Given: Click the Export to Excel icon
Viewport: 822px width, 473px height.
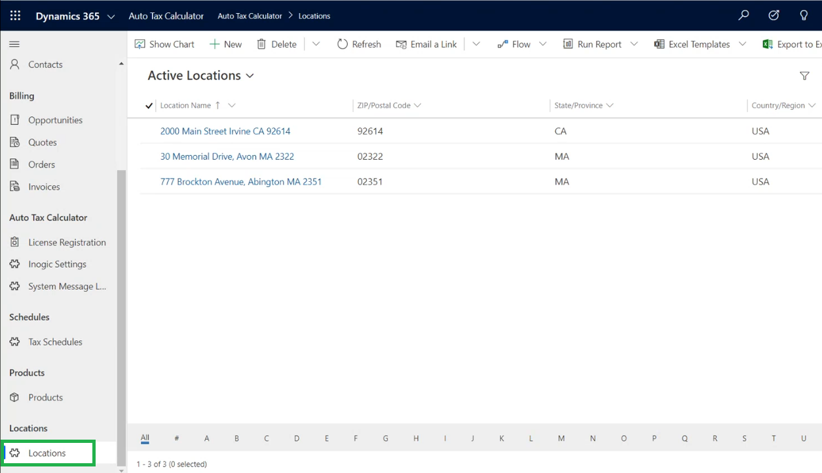Looking at the screenshot, I should 768,44.
